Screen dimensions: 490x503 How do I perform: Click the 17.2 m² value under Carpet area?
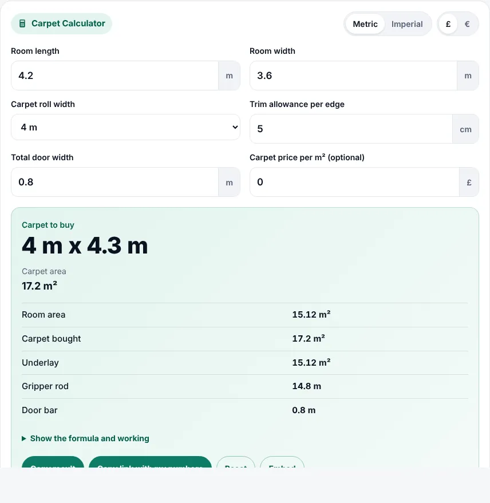click(39, 286)
